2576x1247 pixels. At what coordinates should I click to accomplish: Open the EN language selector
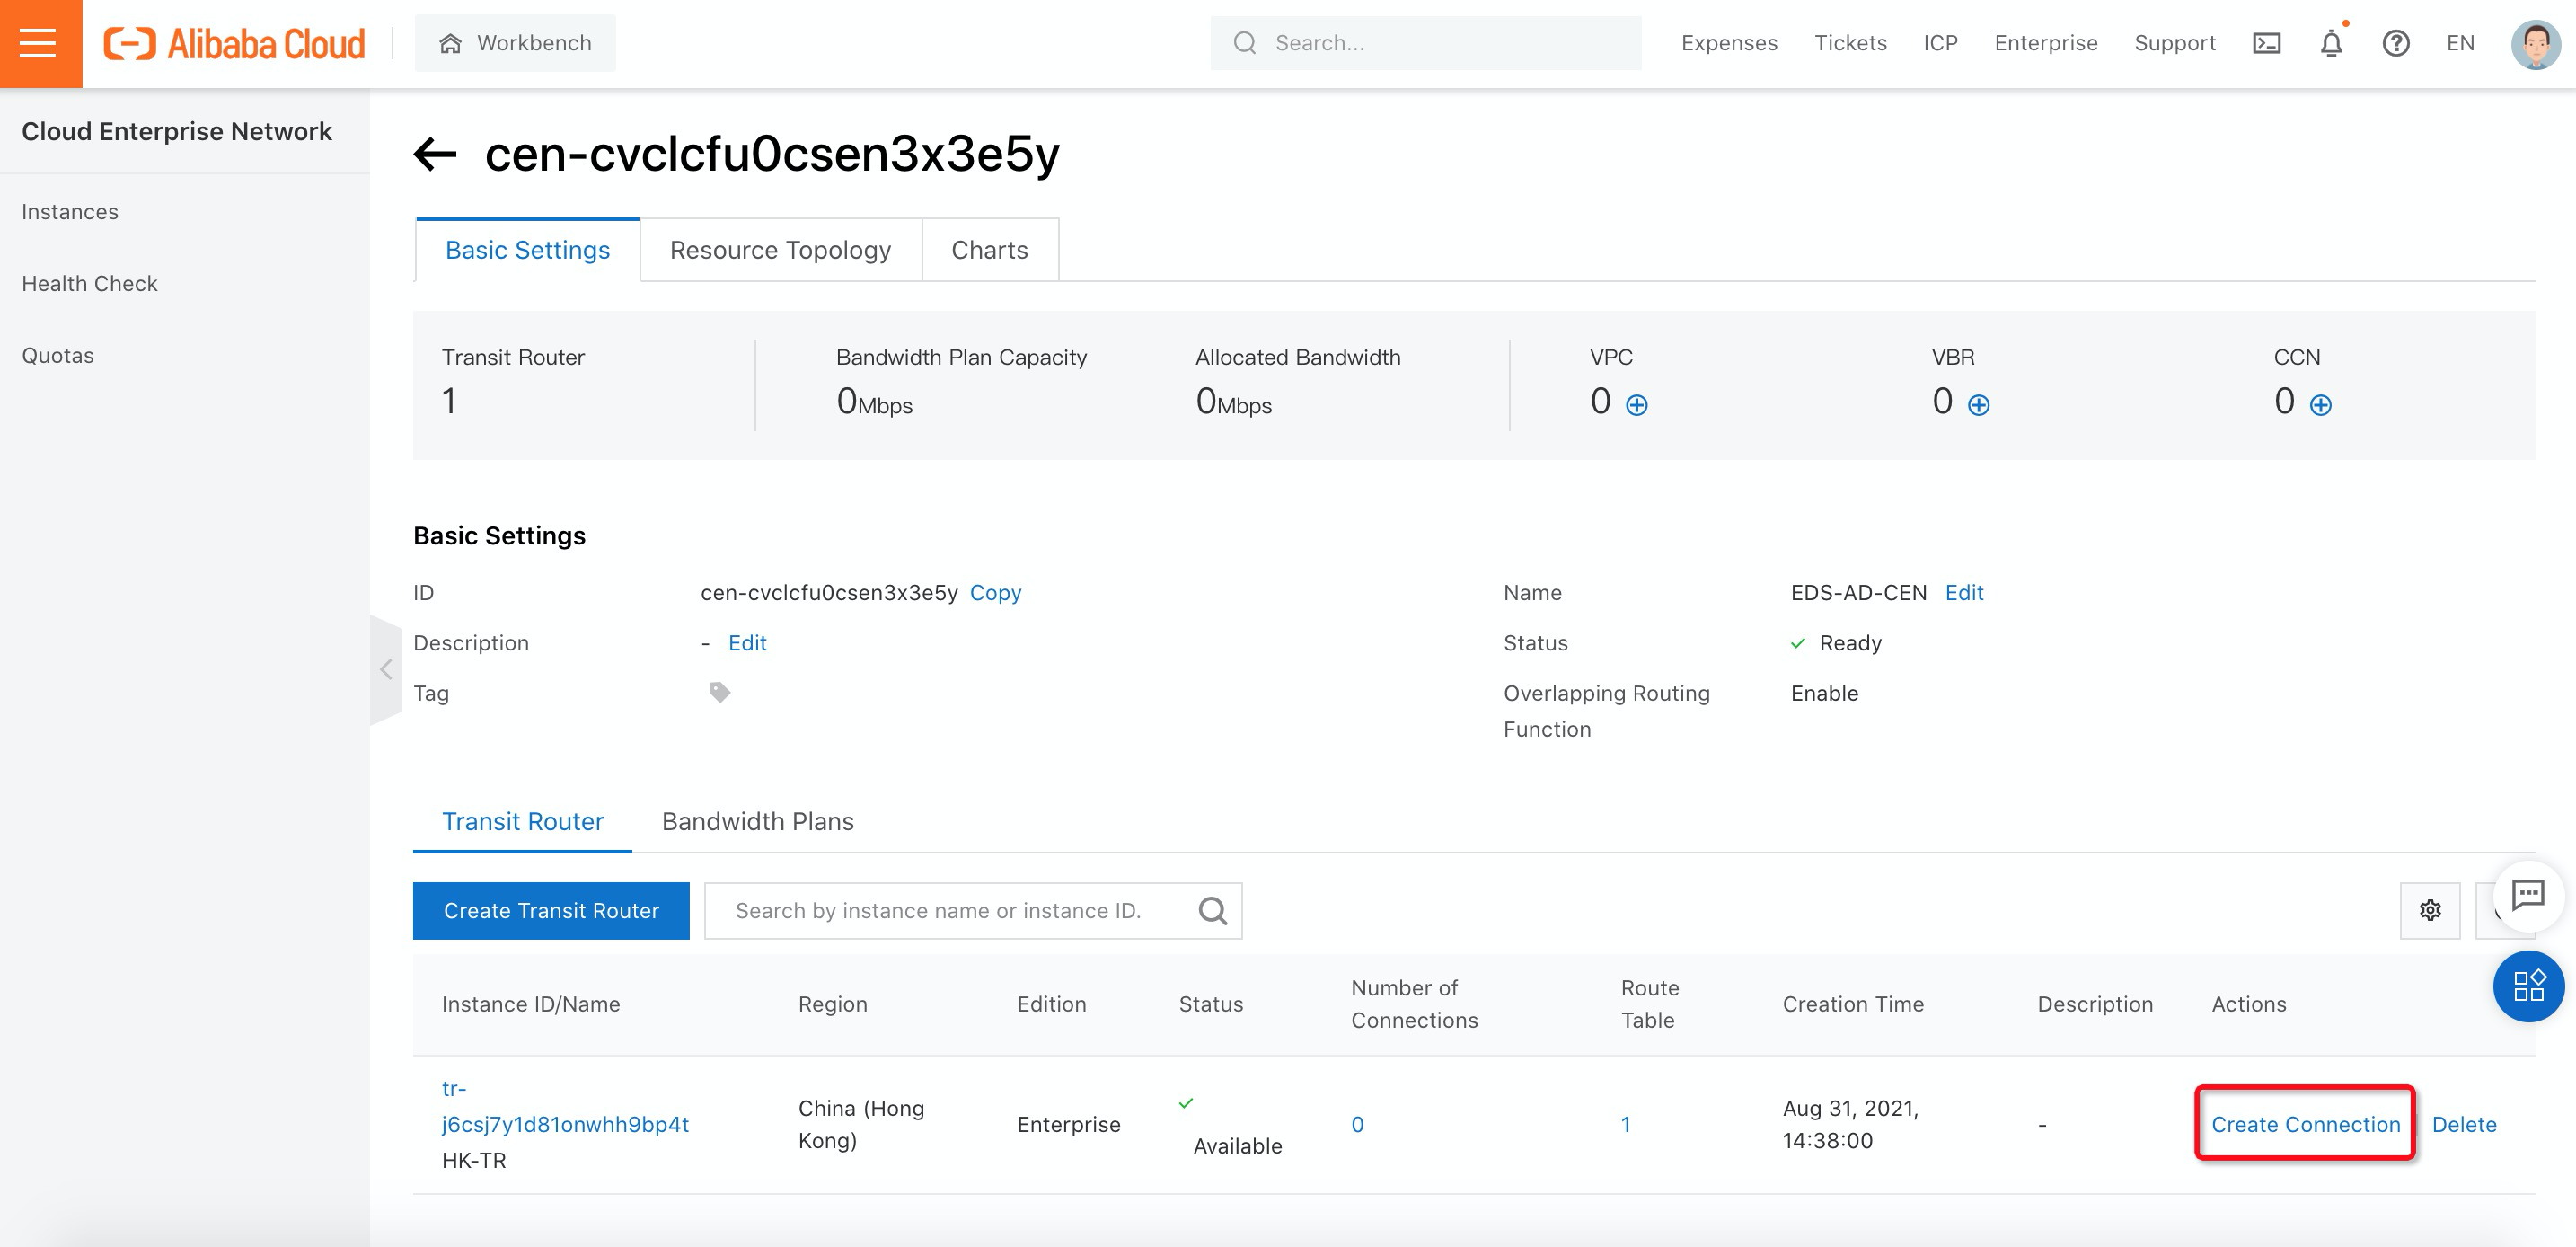click(x=2460, y=43)
